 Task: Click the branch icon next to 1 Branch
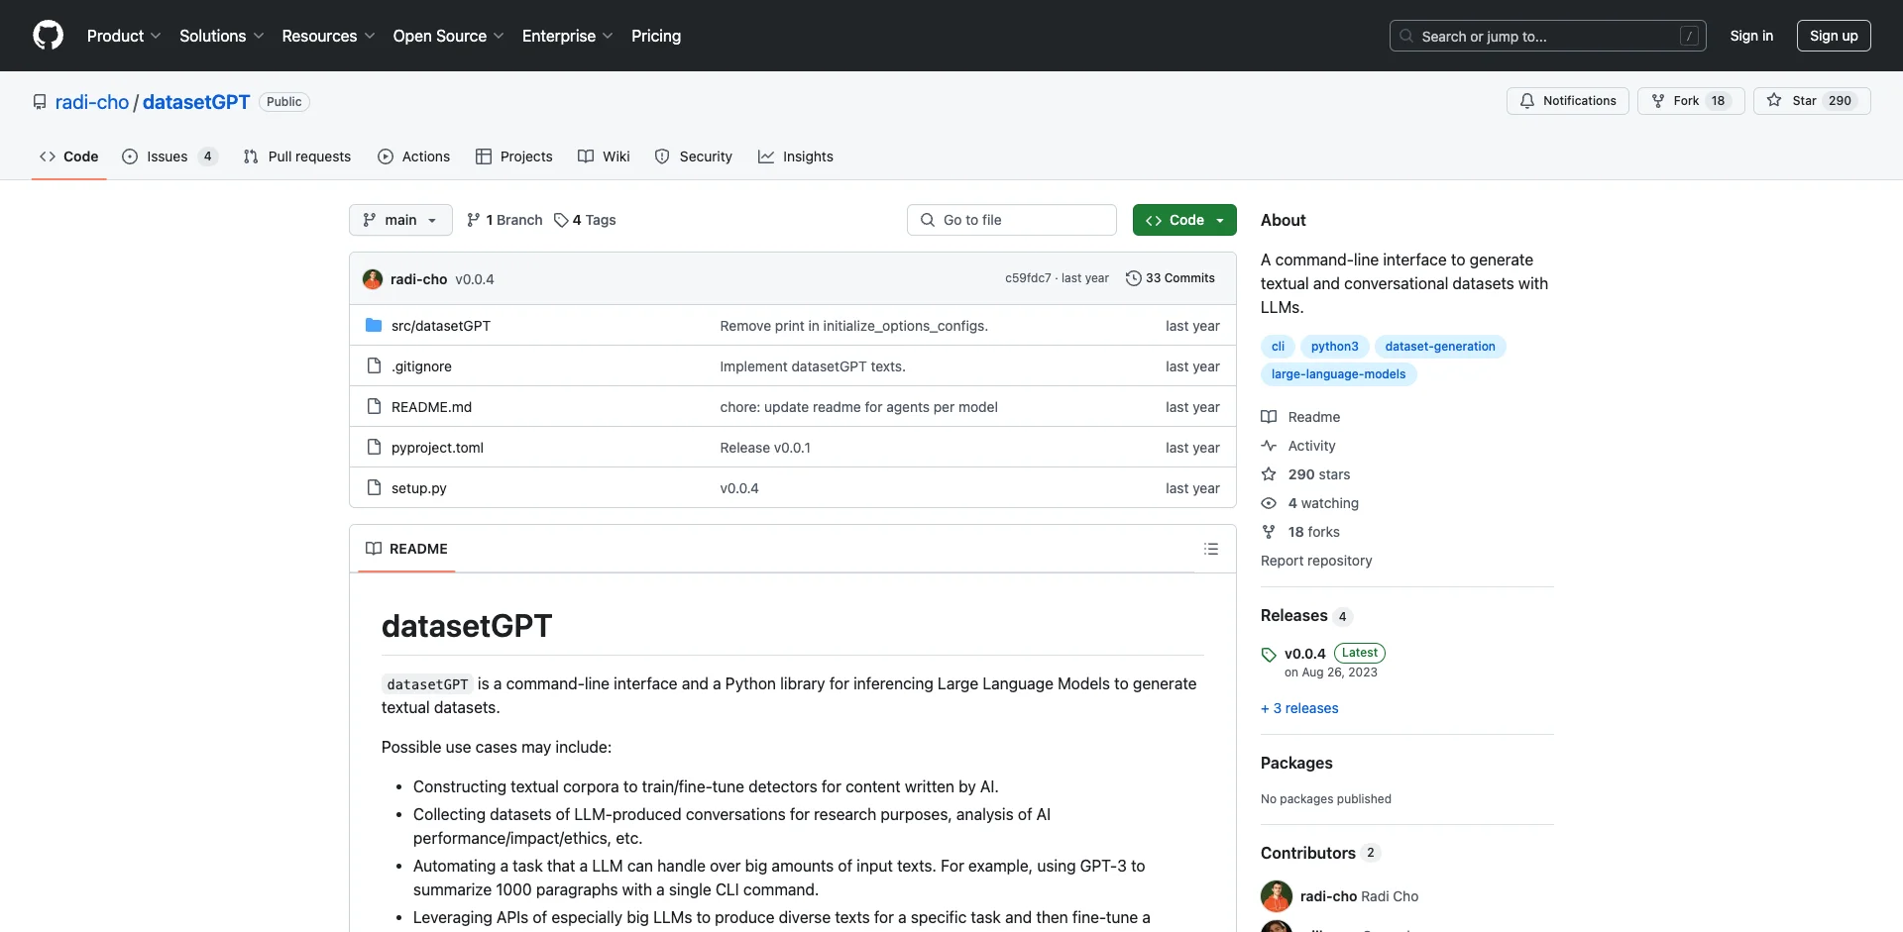coord(474,220)
